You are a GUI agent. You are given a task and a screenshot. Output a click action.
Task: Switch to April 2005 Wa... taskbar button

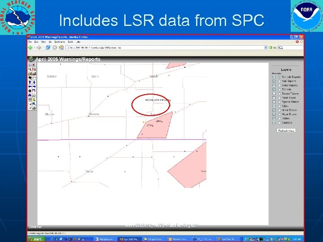point(130,239)
